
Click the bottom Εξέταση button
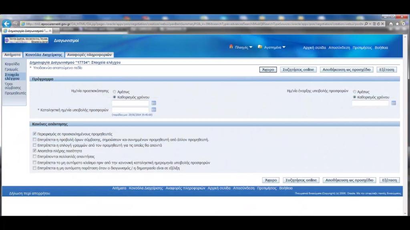click(389, 180)
